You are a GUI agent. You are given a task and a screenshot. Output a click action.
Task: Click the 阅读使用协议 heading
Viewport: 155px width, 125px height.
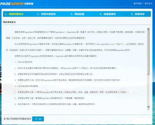pyautogui.click(x=9, y=22)
